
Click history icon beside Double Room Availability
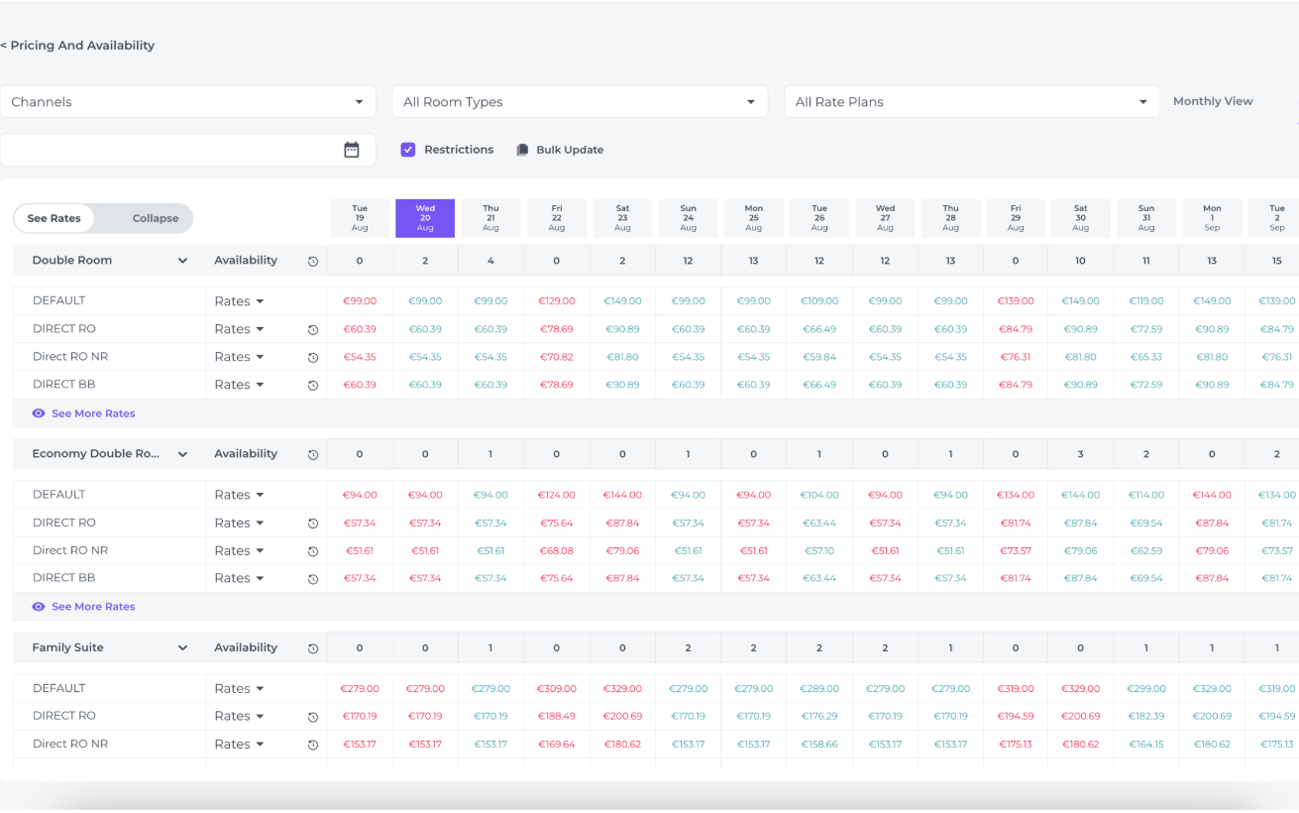pyautogui.click(x=313, y=261)
